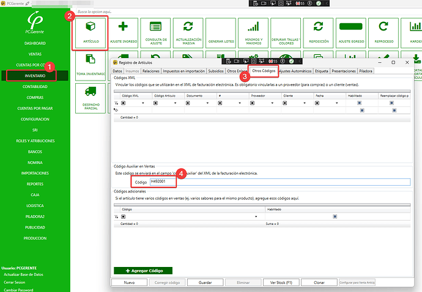The width and height of the screenshot is (422, 292).
Task: Click the Código Auxiliar input field
Action: pyautogui.click(x=278, y=182)
